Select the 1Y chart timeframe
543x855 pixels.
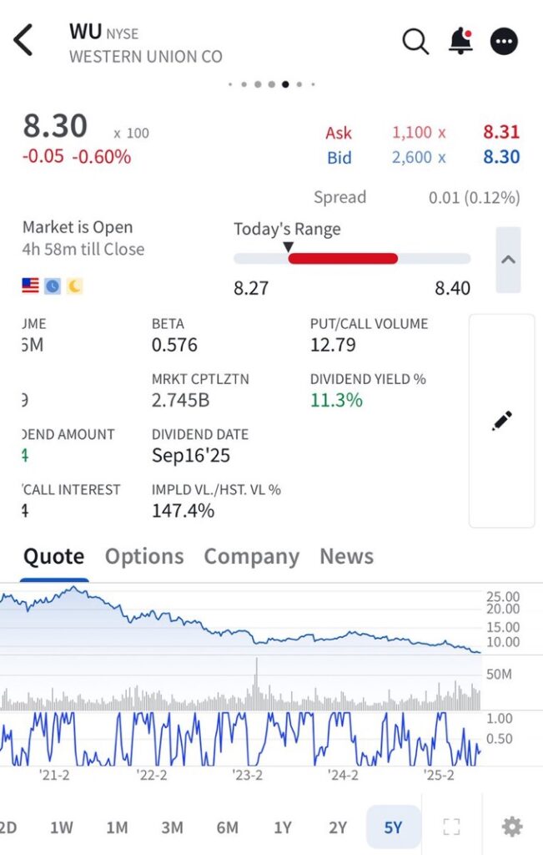click(283, 827)
